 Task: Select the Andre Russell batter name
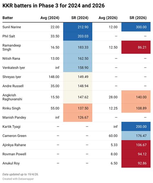(x=13, y=86)
